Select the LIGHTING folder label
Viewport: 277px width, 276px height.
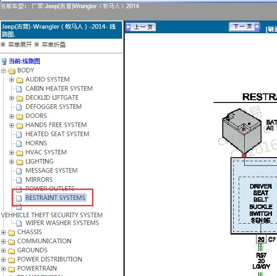click(39, 161)
